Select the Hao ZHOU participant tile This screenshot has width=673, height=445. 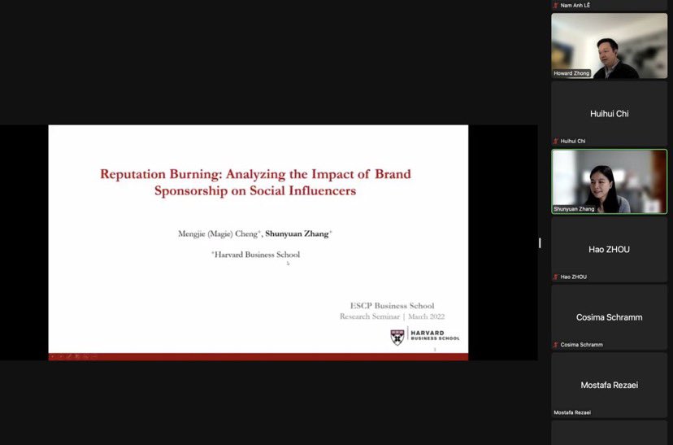[x=609, y=249]
